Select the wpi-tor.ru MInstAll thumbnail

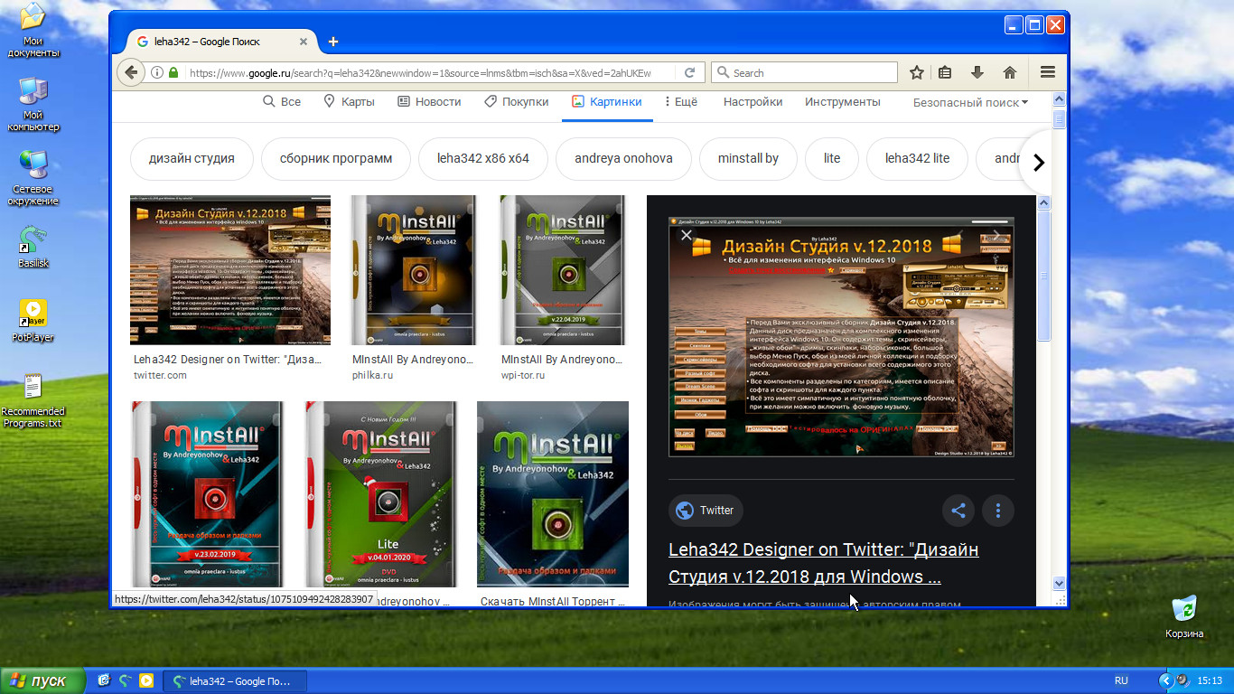click(x=563, y=270)
